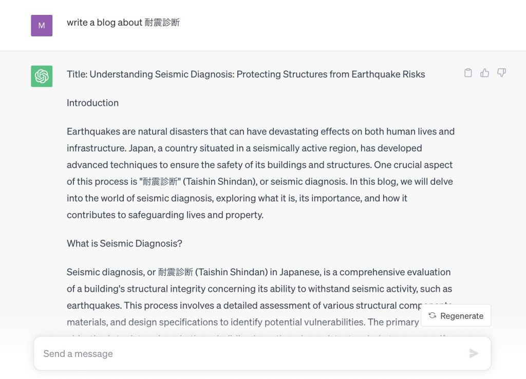Click the quoted kanji 耐震診断 in the introduction paragraph
The image size is (526, 379).
point(160,181)
